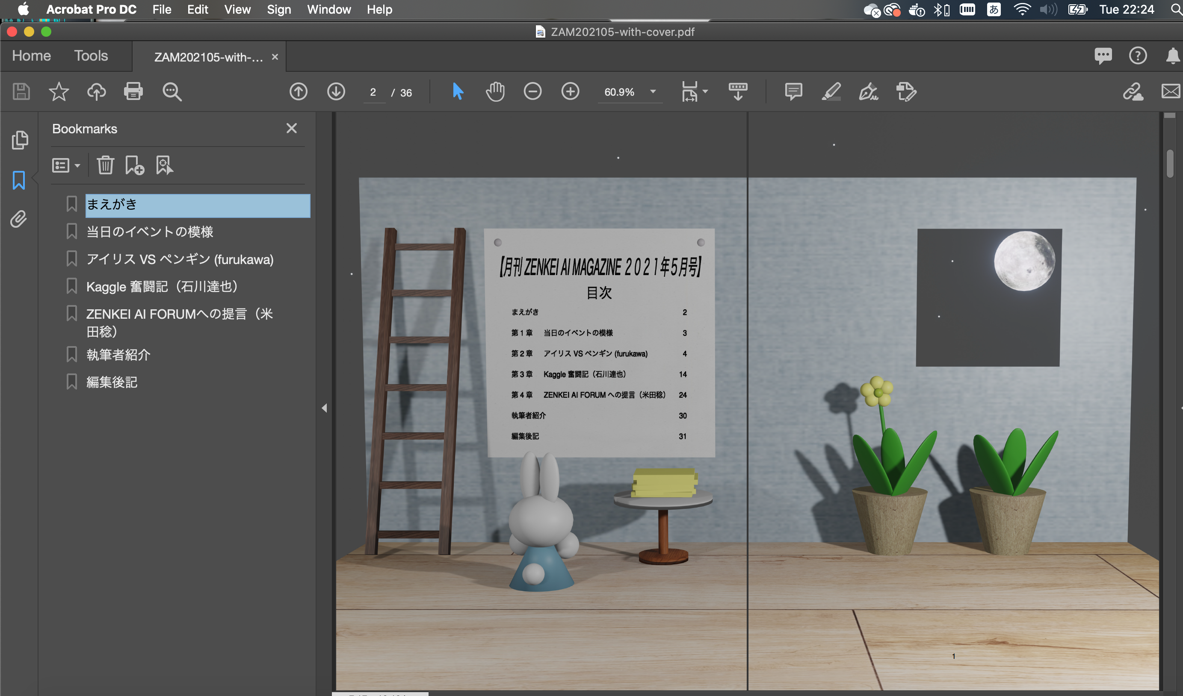Open the File menu
This screenshot has width=1183, height=696.
[162, 9]
